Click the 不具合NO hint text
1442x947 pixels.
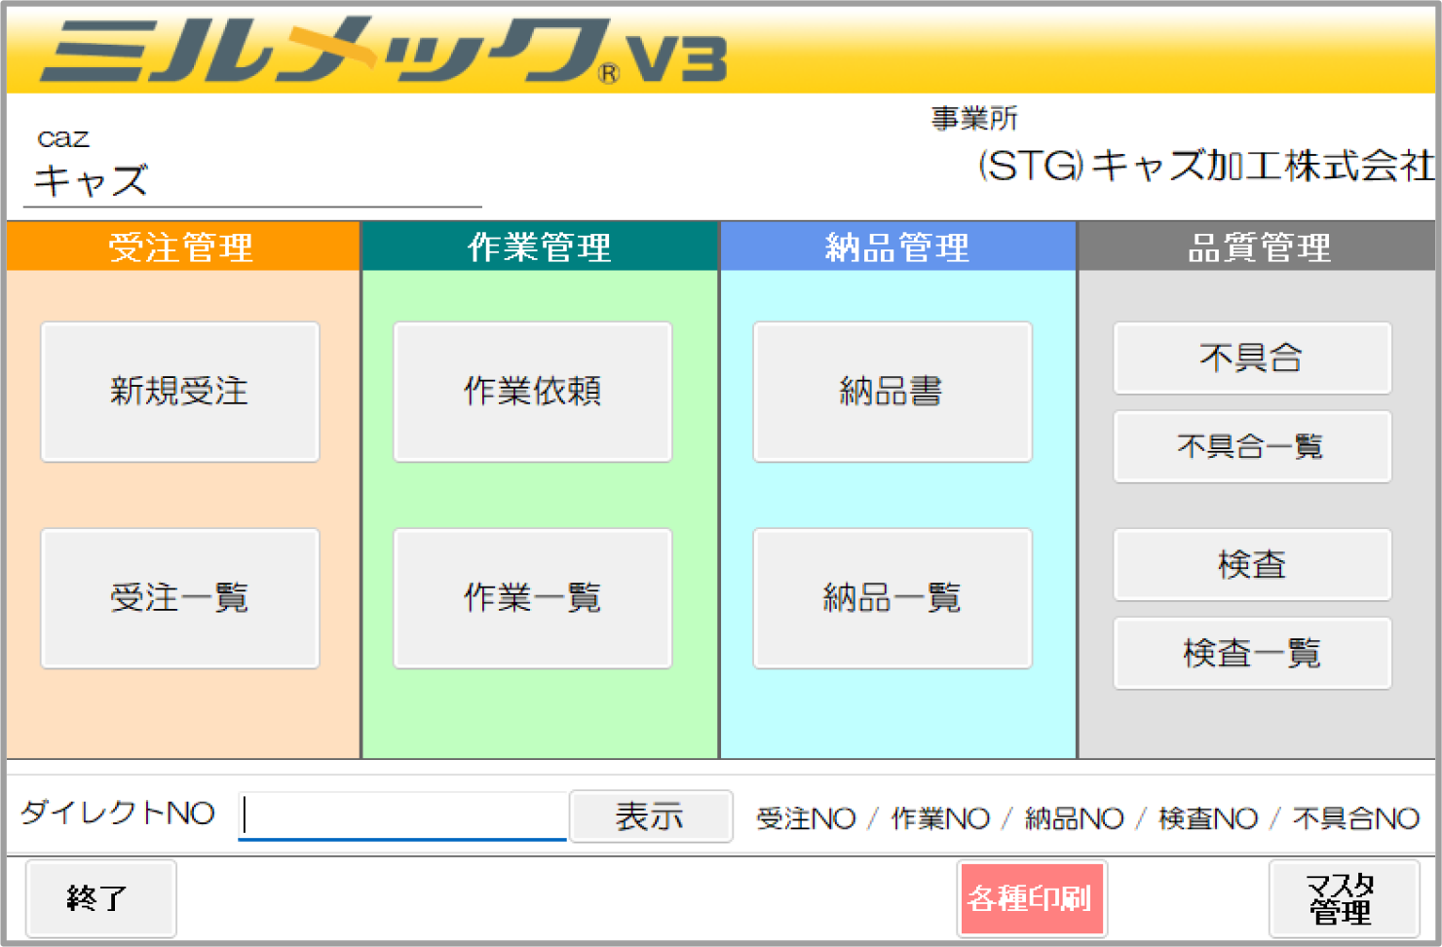click(x=1356, y=818)
